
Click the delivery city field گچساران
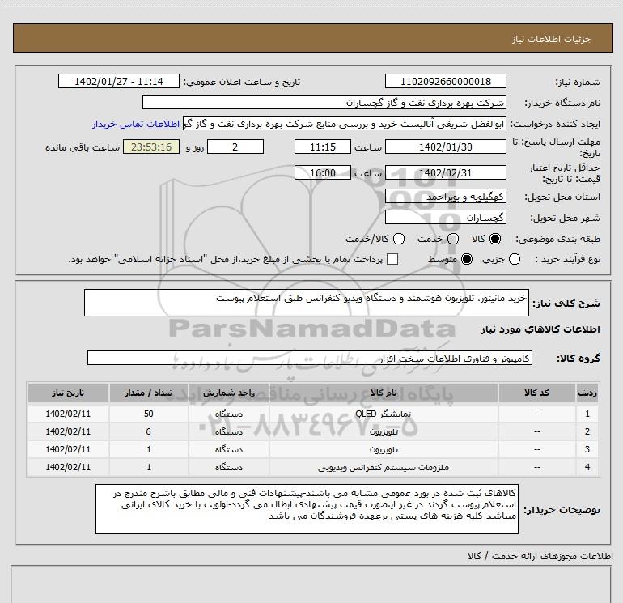click(445, 217)
